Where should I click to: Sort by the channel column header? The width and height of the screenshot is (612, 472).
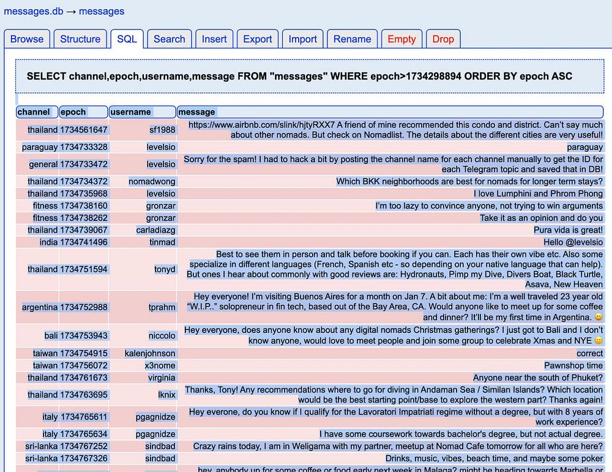37,112
